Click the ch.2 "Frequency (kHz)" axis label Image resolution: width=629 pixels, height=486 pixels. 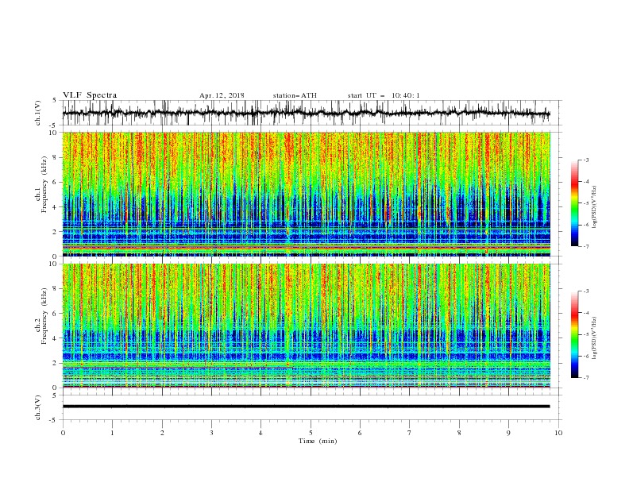[x=44, y=315]
